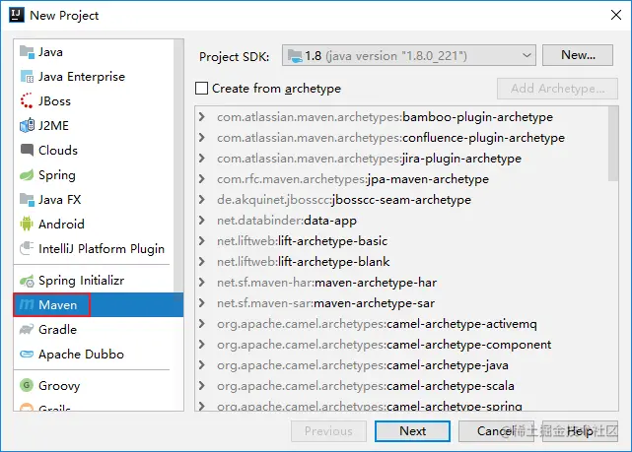Open Help for this dialog

pos(580,431)
